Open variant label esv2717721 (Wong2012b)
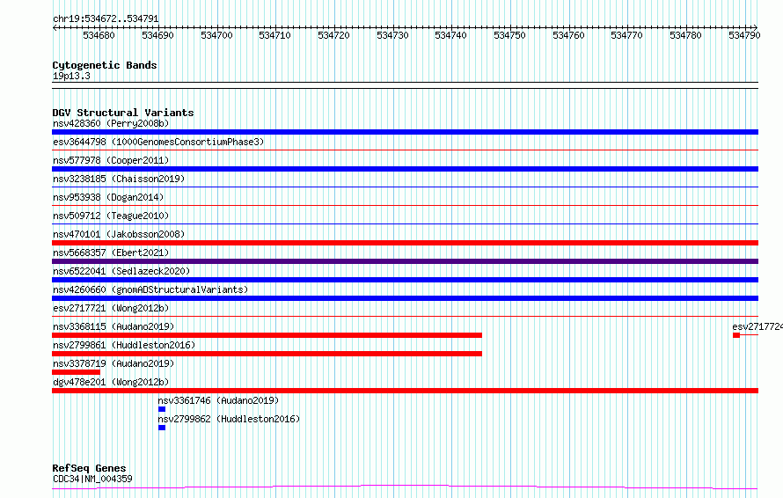Viewport: 783px width, 498px height. [x=111, y=308]
